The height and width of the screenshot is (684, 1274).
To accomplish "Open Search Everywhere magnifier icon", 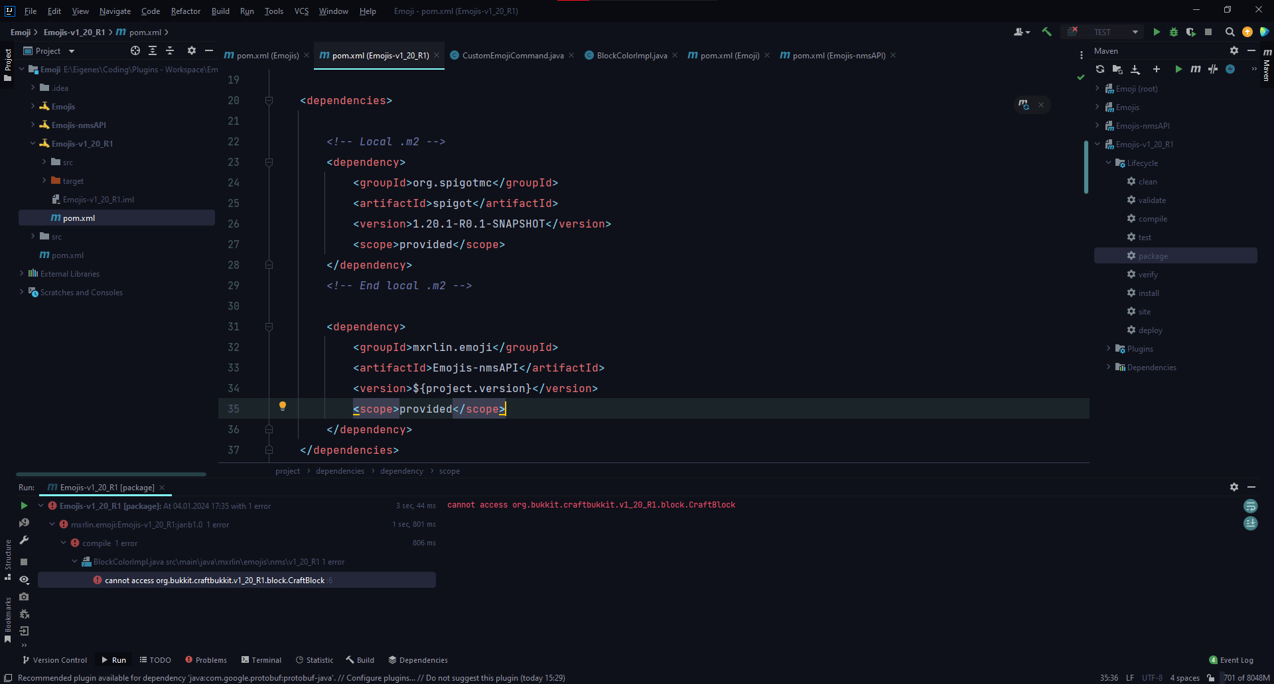I will pyautogui.click(x=1230, y=32).
